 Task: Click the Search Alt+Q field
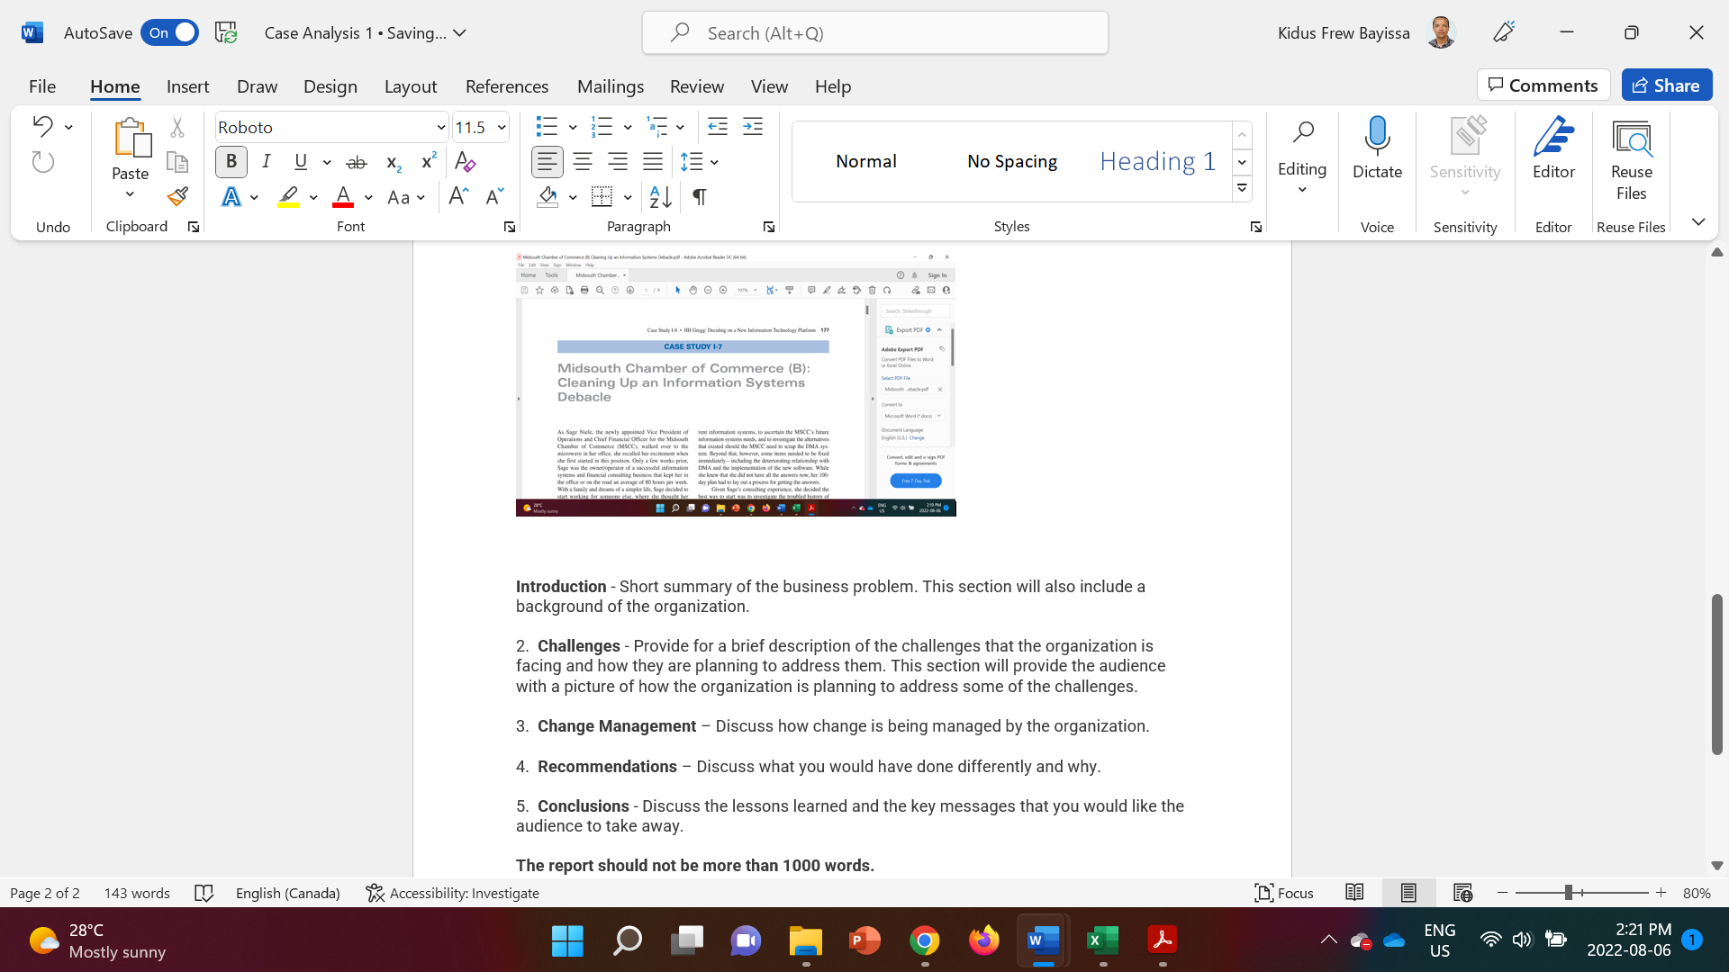[x=874, y=32]
